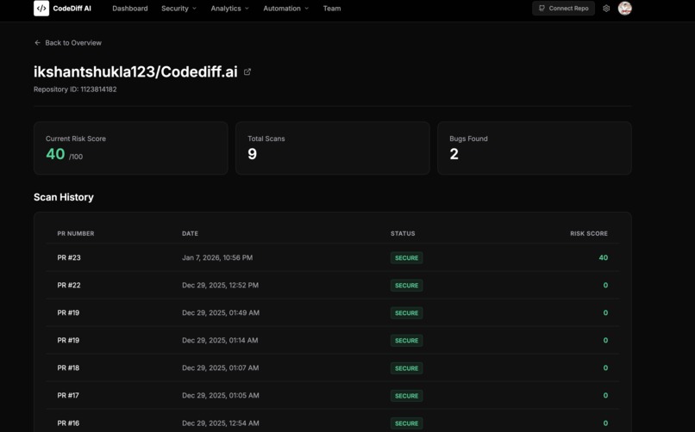Image resolution: width=695 pixels, height=432 pixels.
Task: Click the date Dec 29, 2025, 01:14 AM
Action: pos(220,341)
